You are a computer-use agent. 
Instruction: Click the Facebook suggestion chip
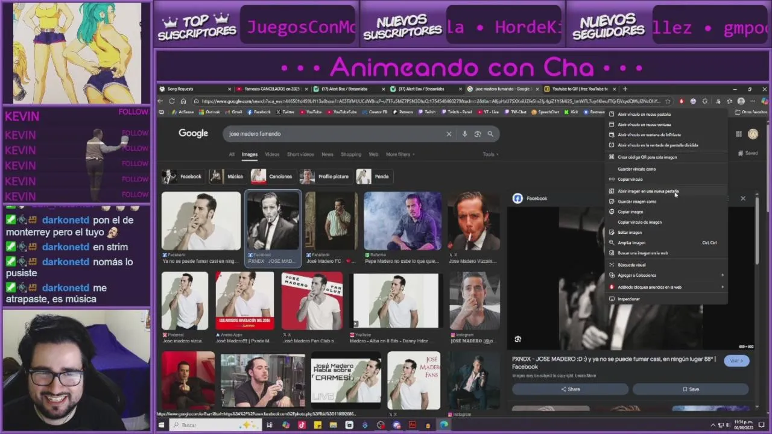183,177
